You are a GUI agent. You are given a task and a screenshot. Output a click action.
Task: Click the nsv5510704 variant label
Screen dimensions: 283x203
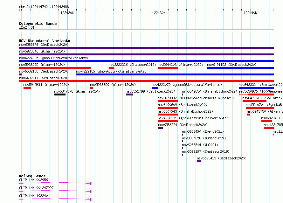[x=264, y=105]
